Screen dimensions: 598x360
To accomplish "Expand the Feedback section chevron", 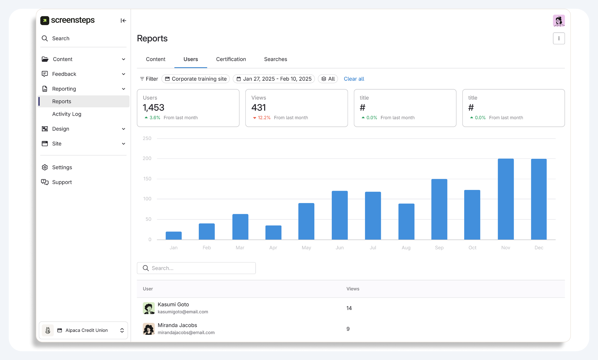I will [x=123, y=74].
